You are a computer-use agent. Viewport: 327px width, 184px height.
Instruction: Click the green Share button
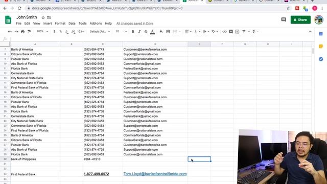300,20
